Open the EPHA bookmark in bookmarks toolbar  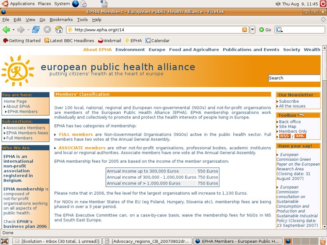coord(133,40)
